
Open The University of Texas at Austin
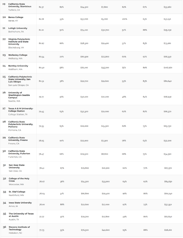coord(21,215)
